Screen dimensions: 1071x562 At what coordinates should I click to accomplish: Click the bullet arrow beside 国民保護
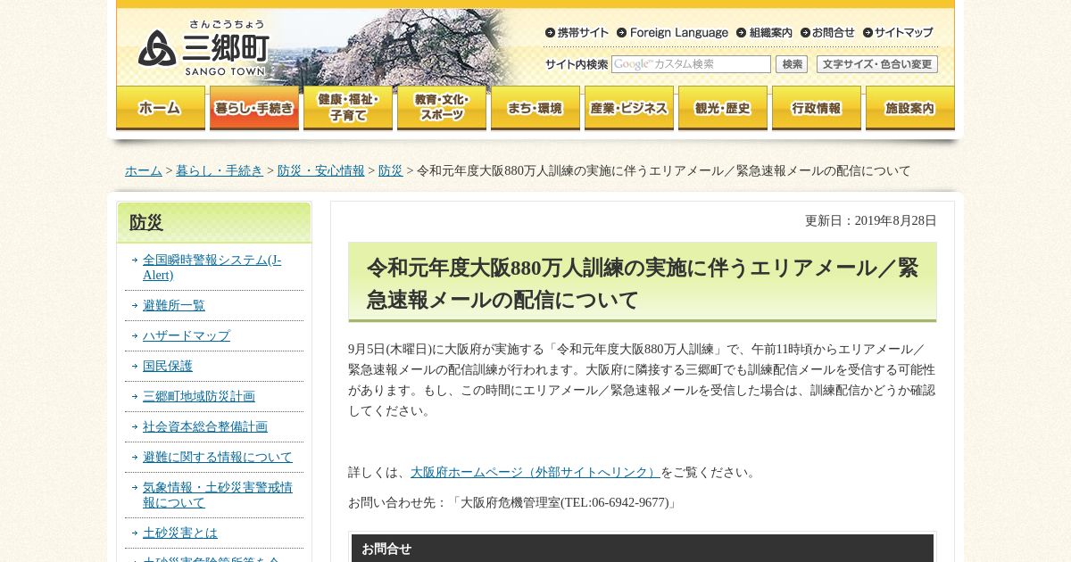pyautogui.click(x=134, y=366)
